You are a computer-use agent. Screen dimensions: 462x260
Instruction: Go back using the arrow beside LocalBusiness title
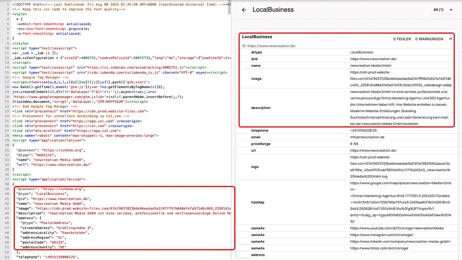[244, 10]
